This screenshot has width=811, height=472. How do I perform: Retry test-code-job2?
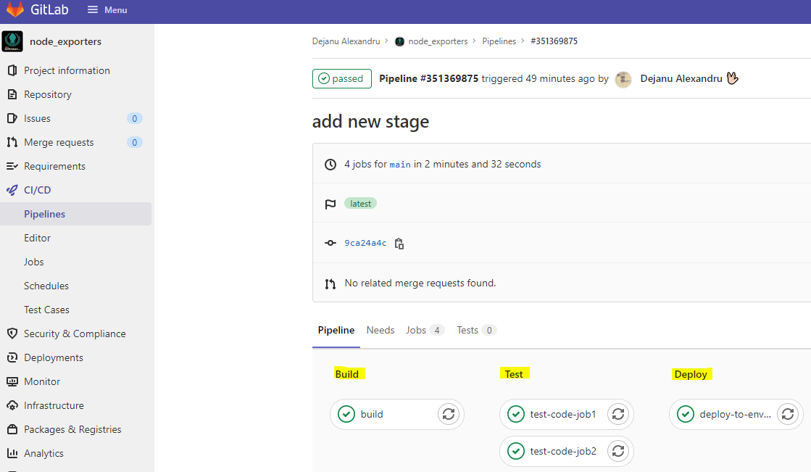[x=618, y=451]
